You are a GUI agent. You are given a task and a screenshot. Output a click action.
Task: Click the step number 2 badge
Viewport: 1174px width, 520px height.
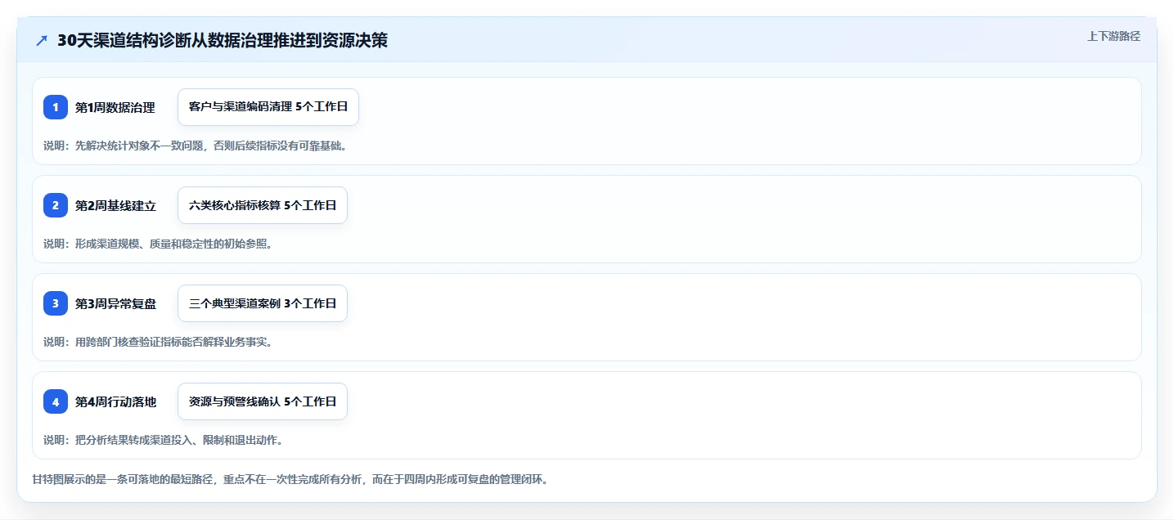tap(56, 205)
